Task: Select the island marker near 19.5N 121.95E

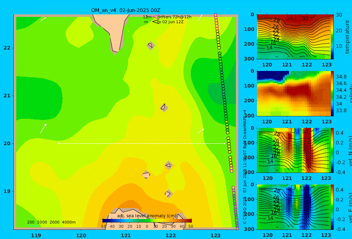Action: [169, 166]
